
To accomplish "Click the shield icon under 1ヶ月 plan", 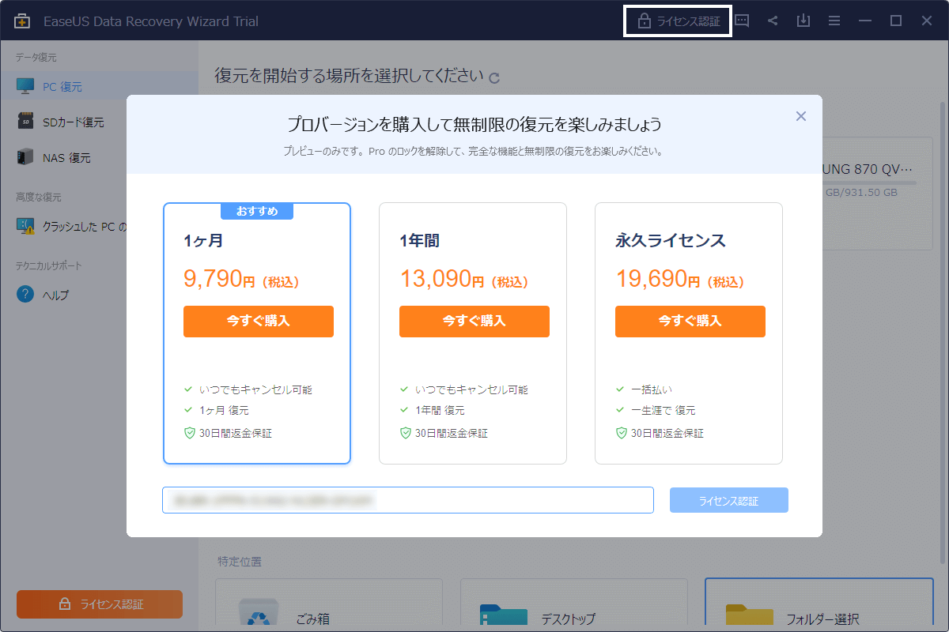I will click(189, 433).
